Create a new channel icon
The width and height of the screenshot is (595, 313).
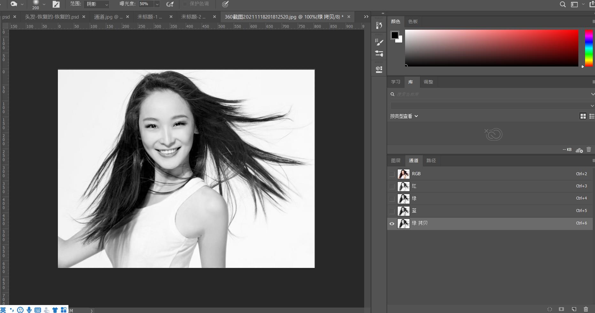574,309
